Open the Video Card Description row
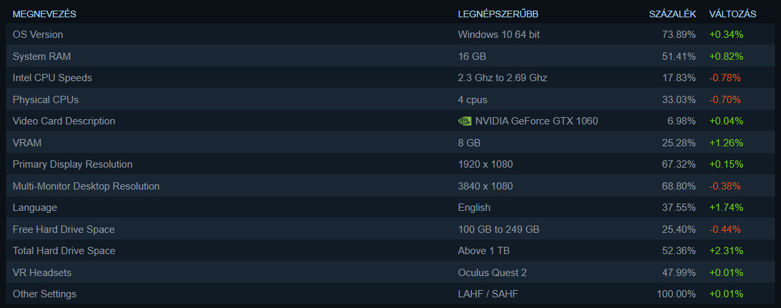Viewport: 781px width, 308px height. [x=64, y=121]
